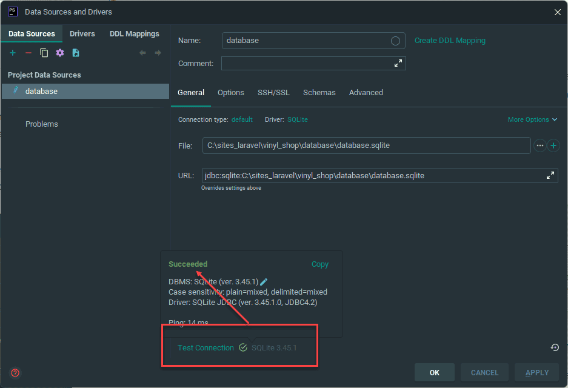The image size is (568, 388).
Task: Click the Apply button
Action: (x=537, y=373)
